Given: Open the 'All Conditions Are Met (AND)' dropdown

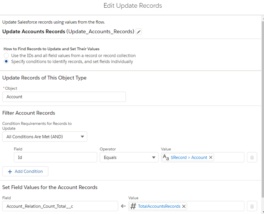Looking at the screenshot, I should [45, 136].
